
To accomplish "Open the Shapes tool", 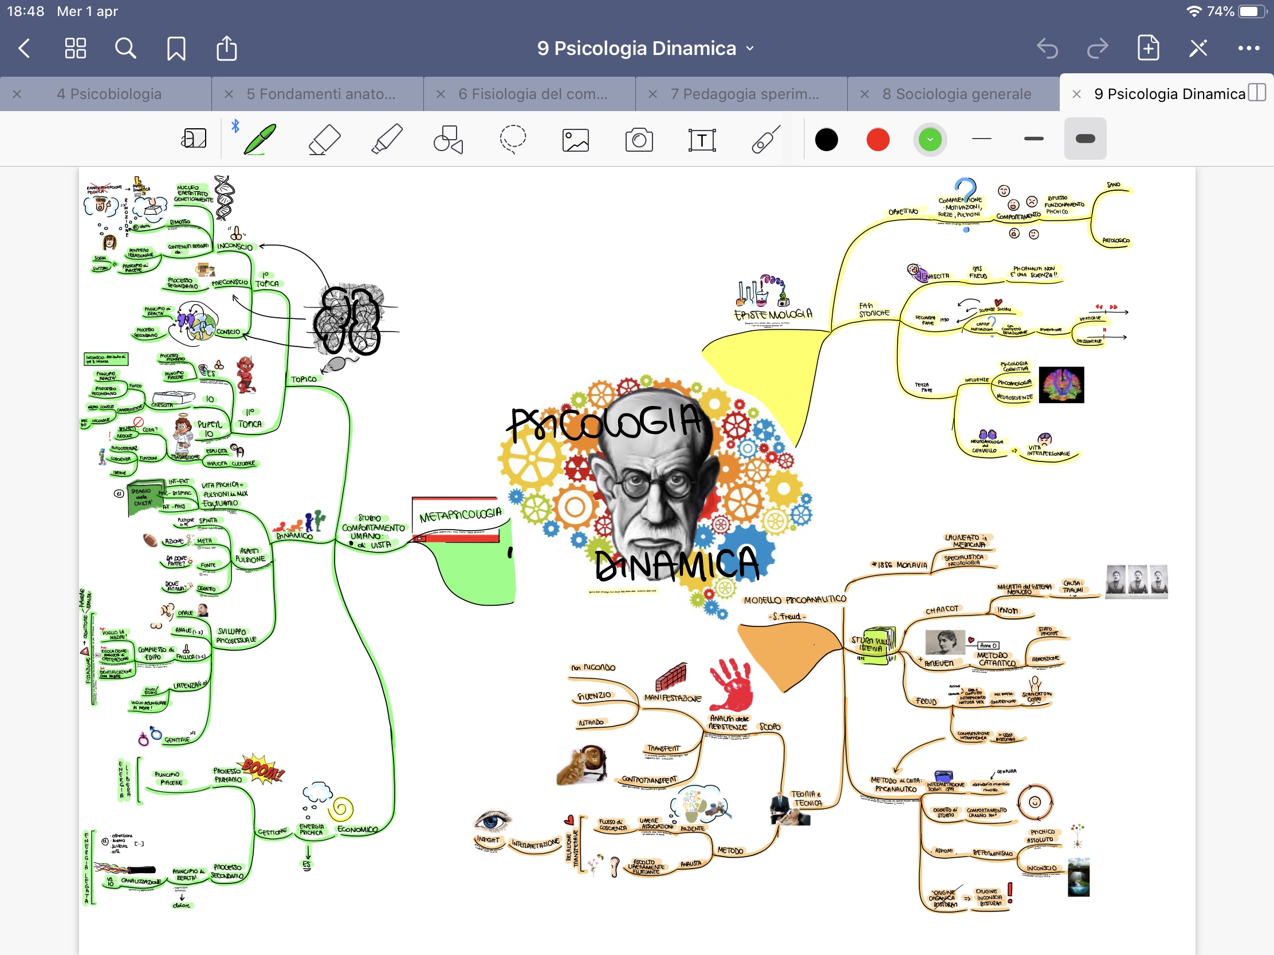I will point(449,139).
